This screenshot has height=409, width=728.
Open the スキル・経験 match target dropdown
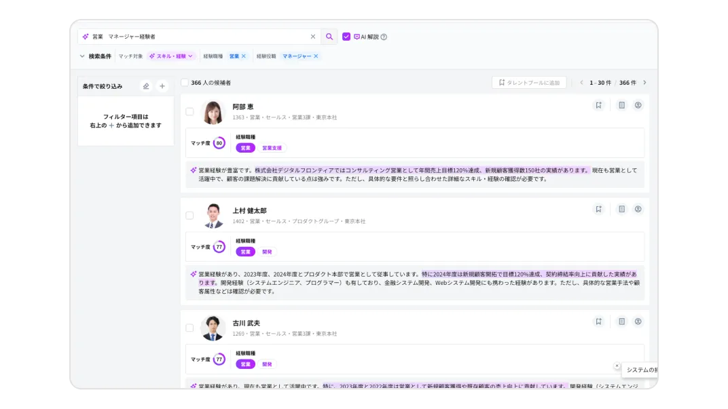click(170, 56)
